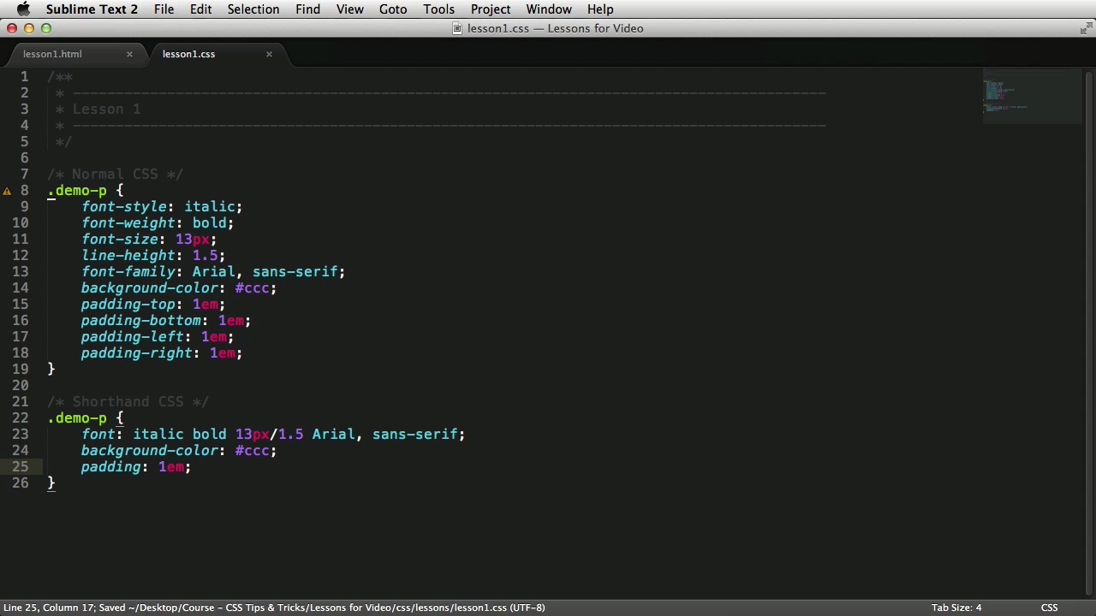Viewport: 1096px width, 616px height.
Task: Click the font-family property
Action: click(128, 272)
